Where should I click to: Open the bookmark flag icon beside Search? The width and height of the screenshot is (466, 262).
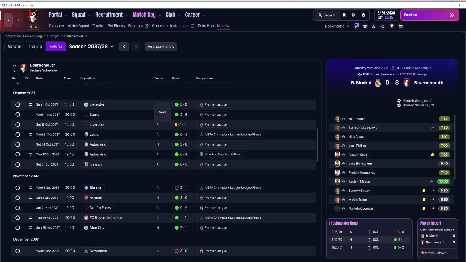tap(344, 15)
